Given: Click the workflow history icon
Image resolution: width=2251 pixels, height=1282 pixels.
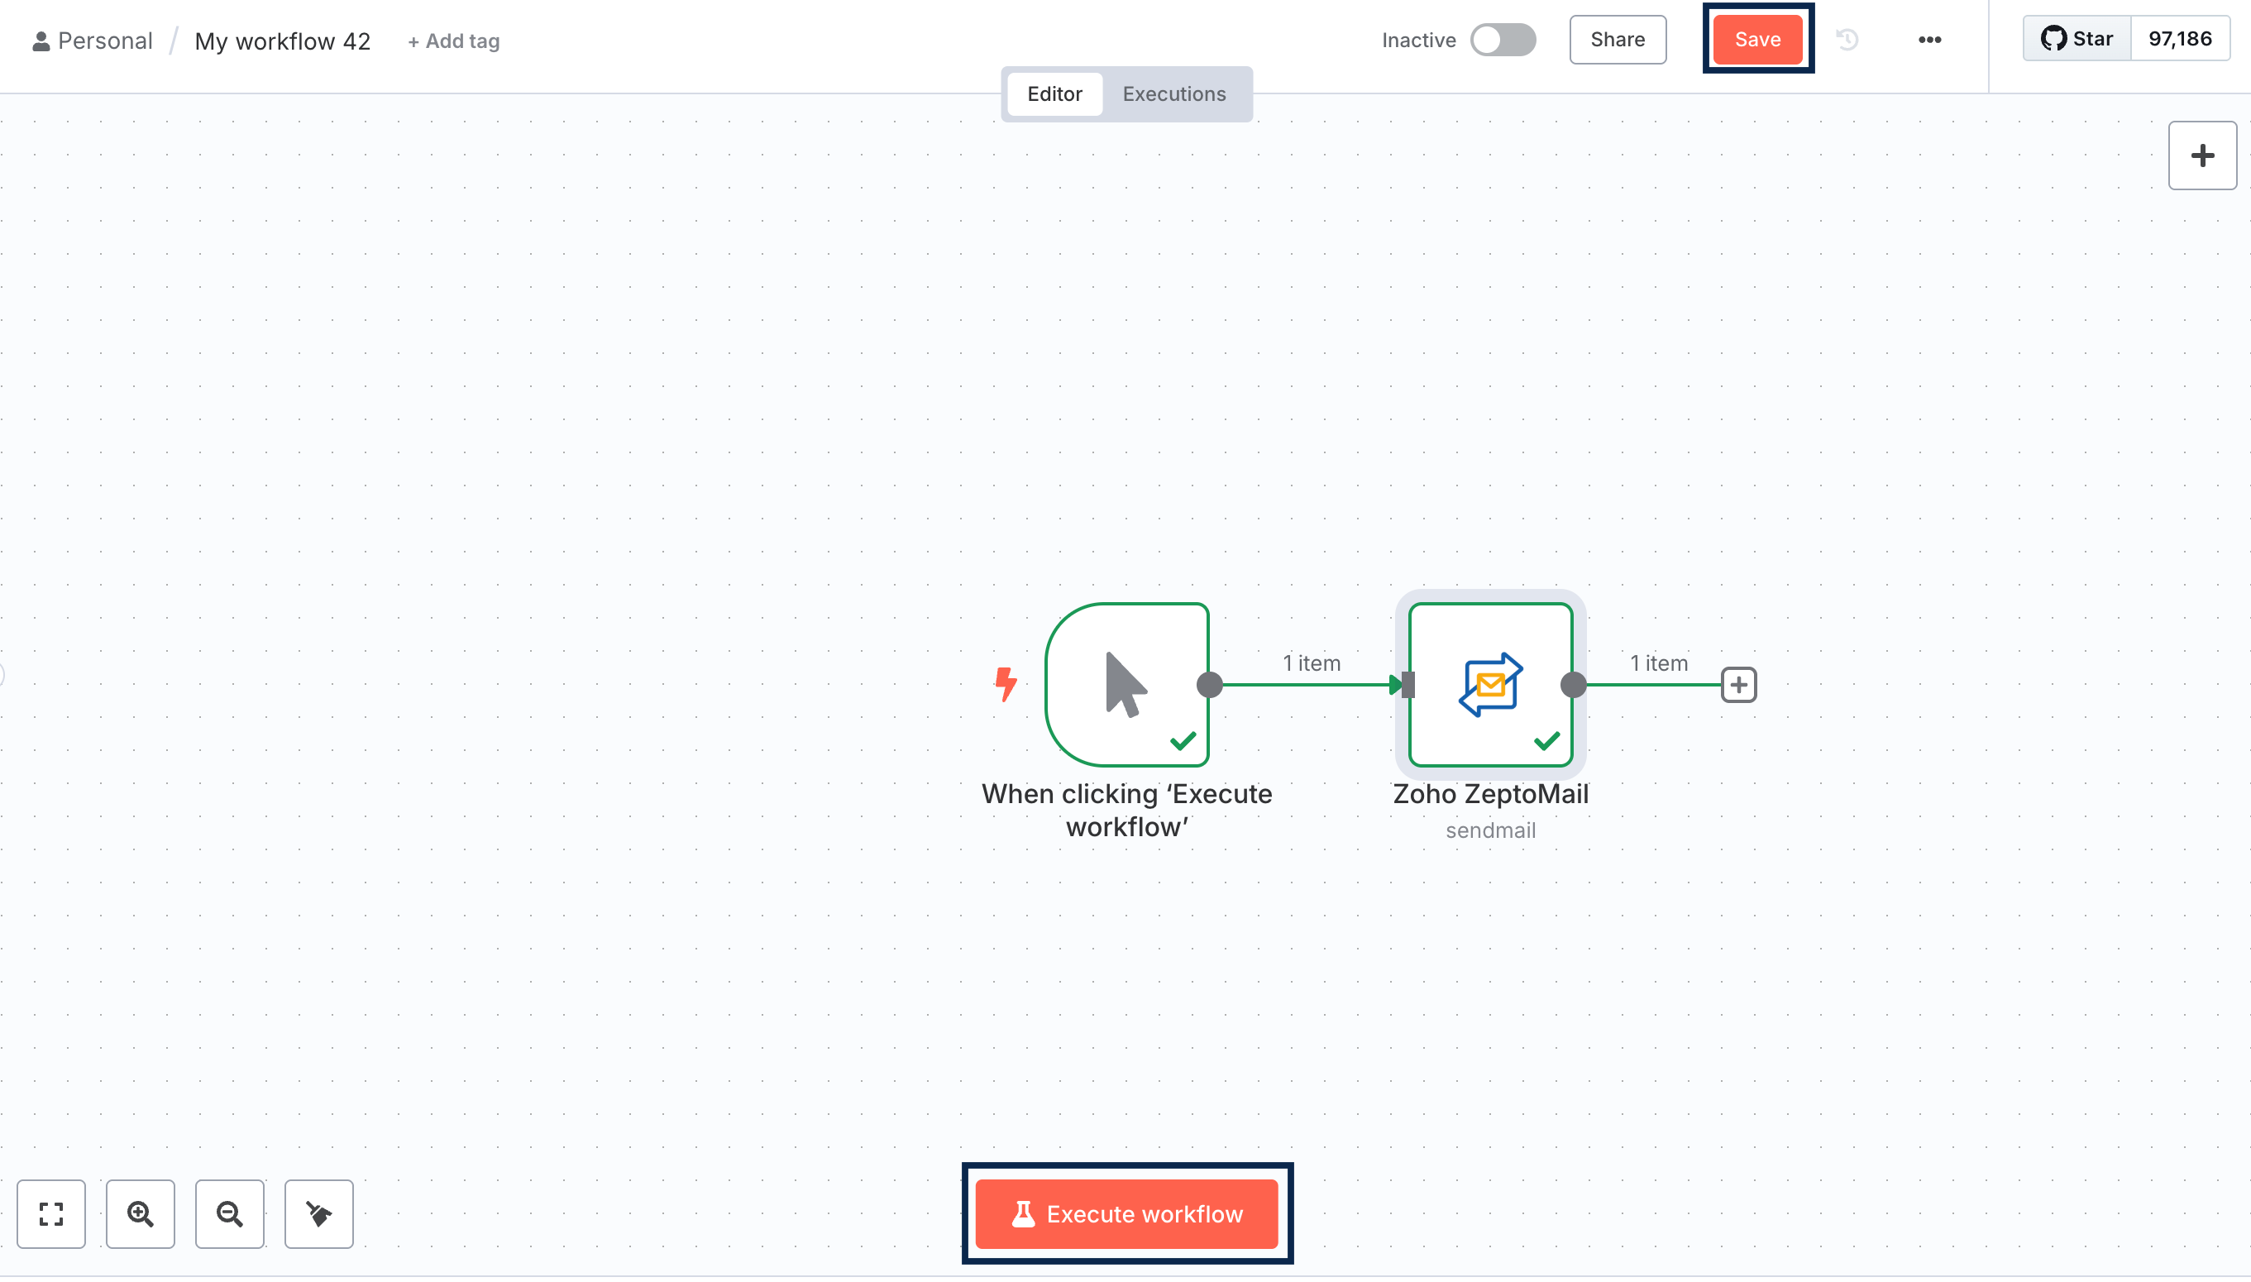Looking at the screenshot, I should click(1847, 40).
